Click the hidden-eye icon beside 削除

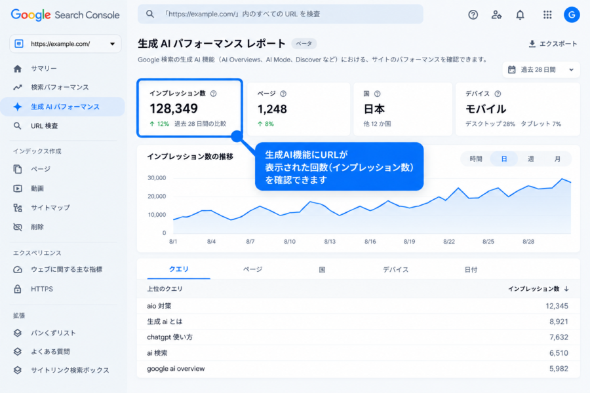click(x=17, y=227)
